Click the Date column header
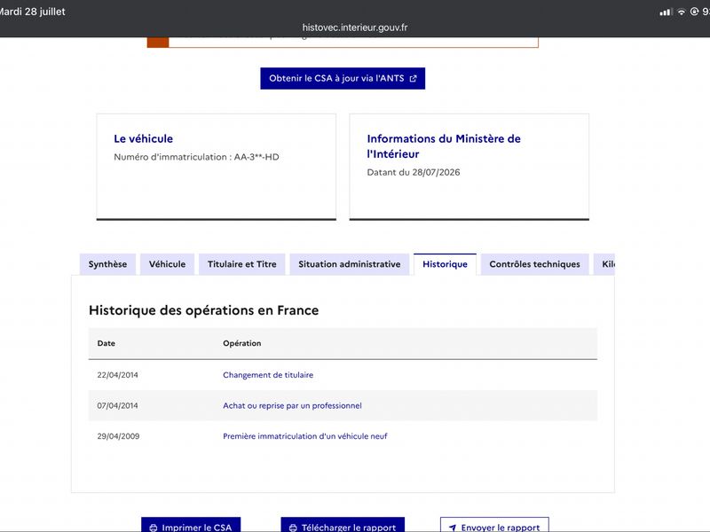Viewport: 710px width, 532px height. click(x=106, y=343)
